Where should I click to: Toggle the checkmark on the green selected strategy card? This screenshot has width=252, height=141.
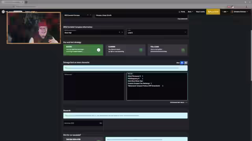[98, 50]
